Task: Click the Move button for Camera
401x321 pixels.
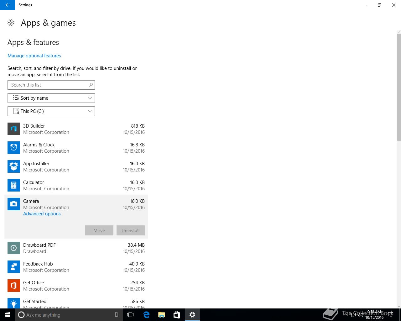Action: pyautogui.click(x=99, y=230)
